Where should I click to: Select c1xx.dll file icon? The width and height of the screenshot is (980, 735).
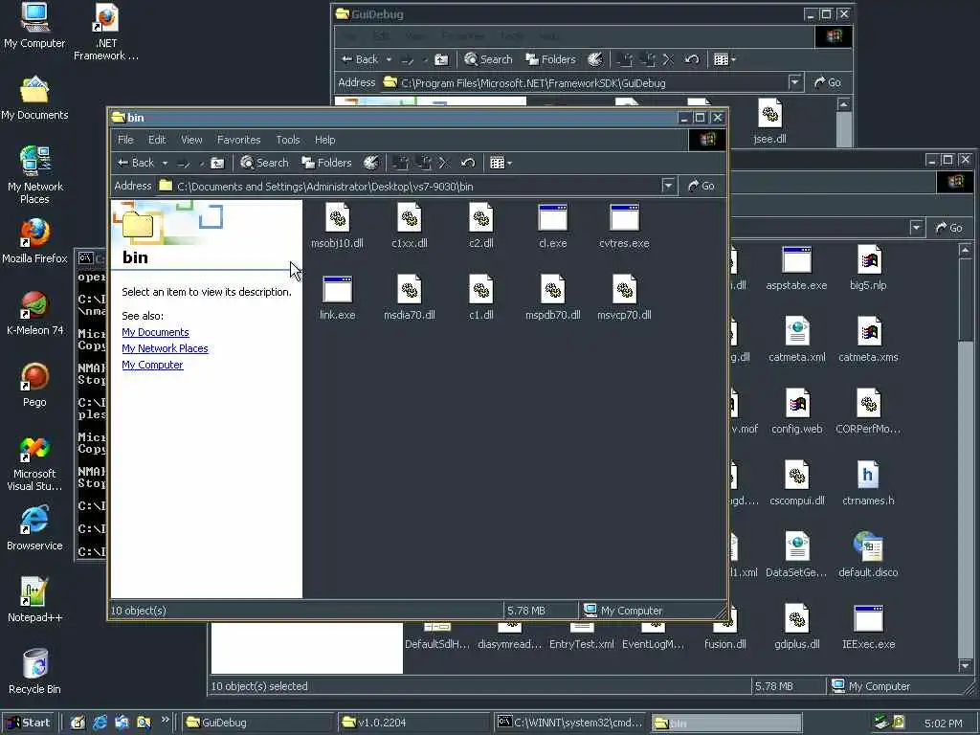coord(410,218)
